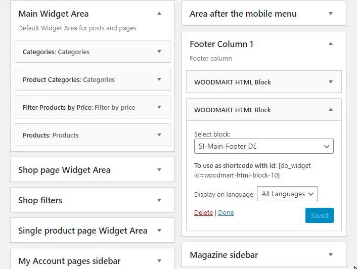Open the Display on language dropdown
Image resolution: width=357 pixels, height=269 pixels.
tap(287, 194)
